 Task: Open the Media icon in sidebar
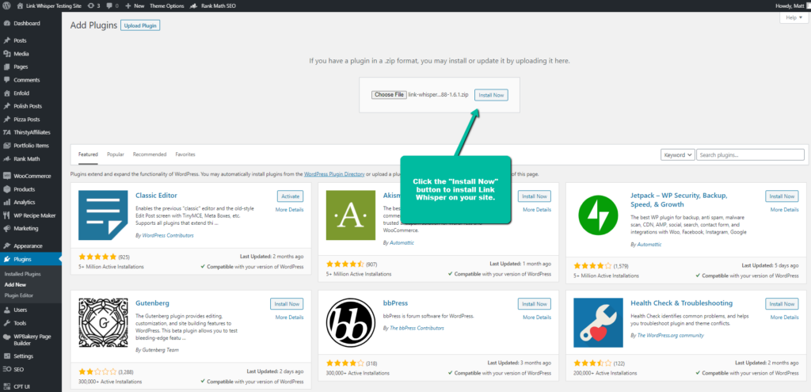[x=6, y=54]
